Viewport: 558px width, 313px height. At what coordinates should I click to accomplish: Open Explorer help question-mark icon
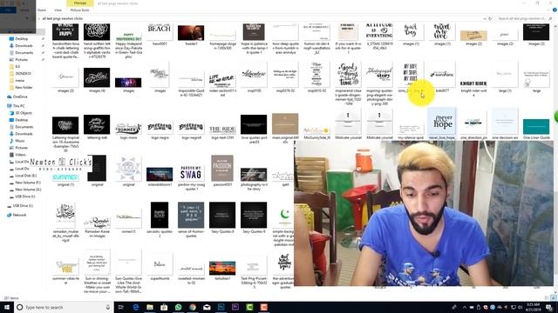click(555, 10)
